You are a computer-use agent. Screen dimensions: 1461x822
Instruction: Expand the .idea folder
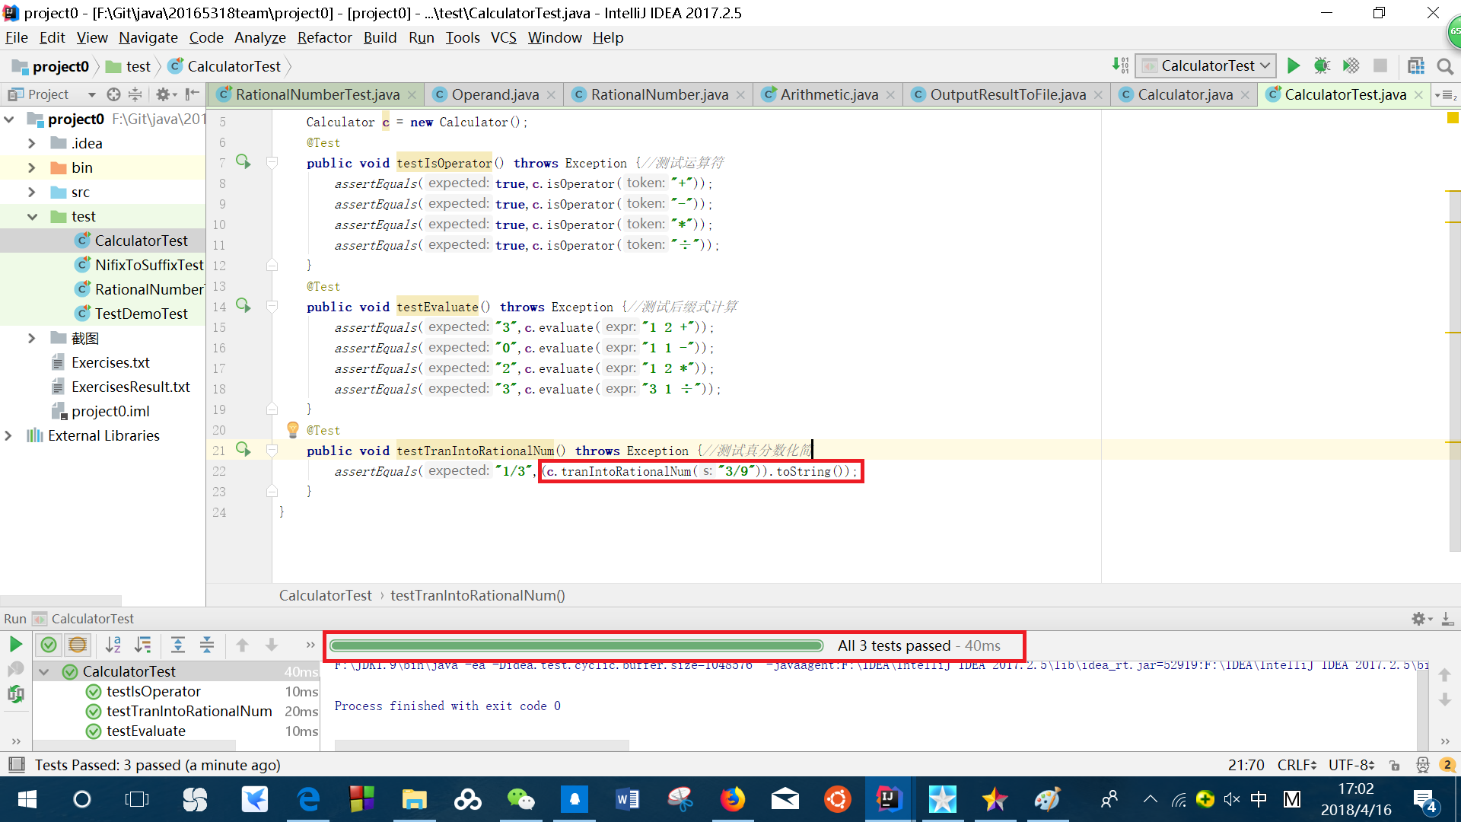(31, 143)
